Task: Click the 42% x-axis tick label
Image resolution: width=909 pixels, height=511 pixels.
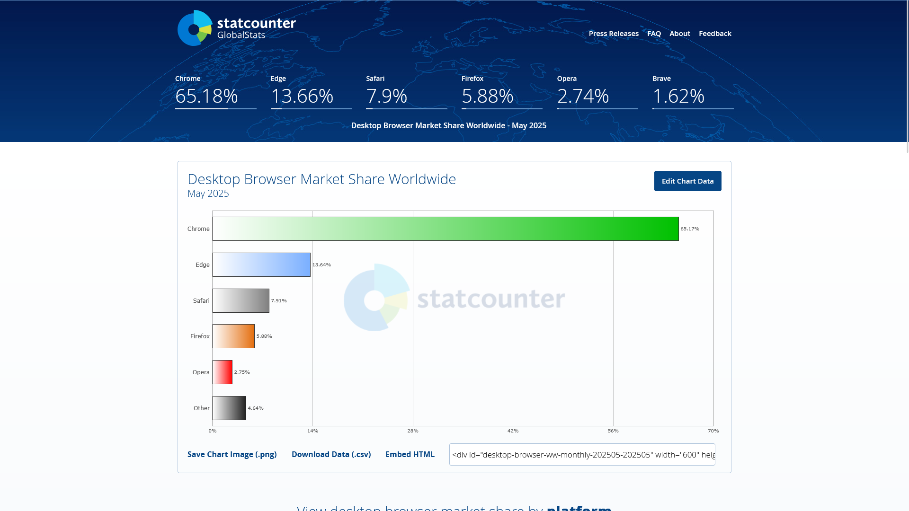Action: [x=513, y=431]
